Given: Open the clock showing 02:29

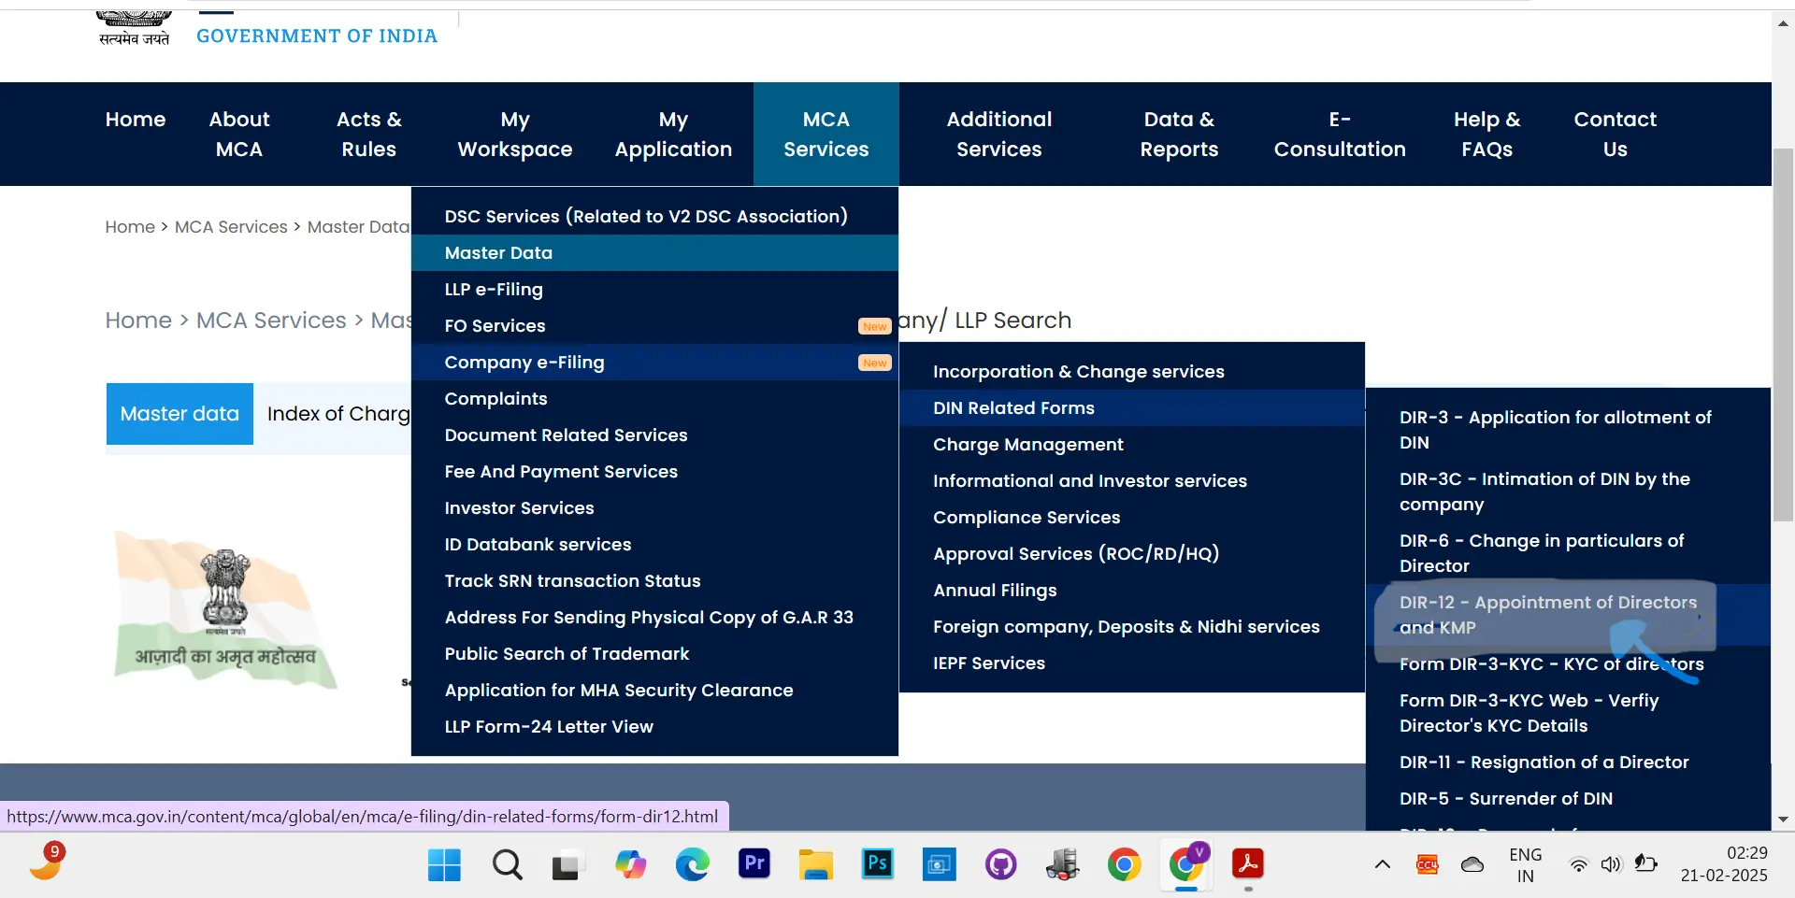Looking at the screenshot, I should pyautogui.click(x=1724, y=864).
